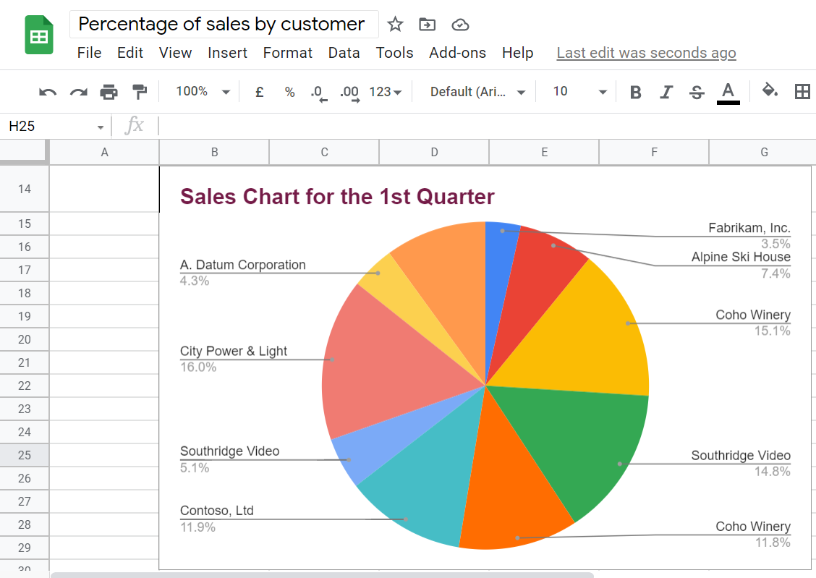Toggle bold formatting

click(x=636, y=92)
